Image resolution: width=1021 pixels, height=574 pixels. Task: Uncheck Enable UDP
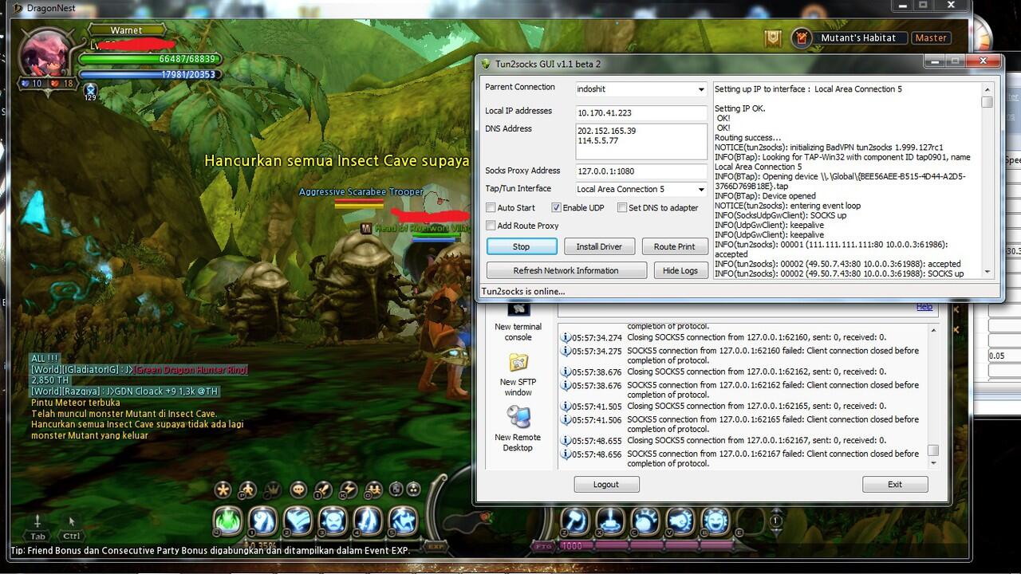(x=556, y=208)
